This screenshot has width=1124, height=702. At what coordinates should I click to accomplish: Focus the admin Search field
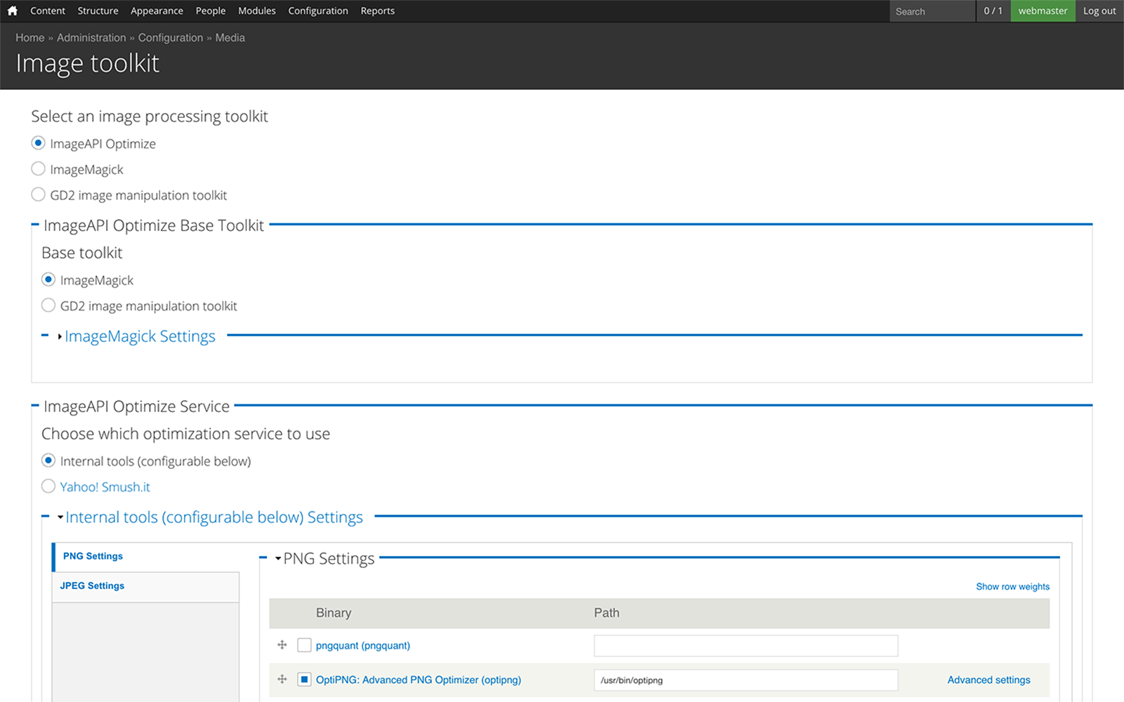[x=932, y=11]
